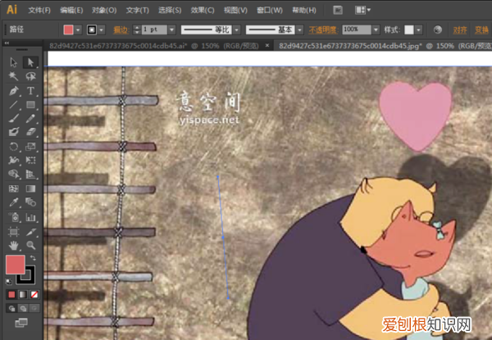Select the Zoom magnifier tool

(x=30, y=244)
